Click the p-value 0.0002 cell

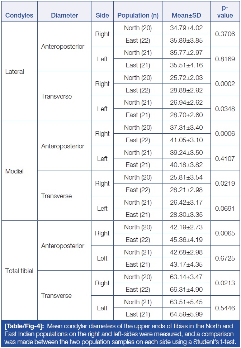[x=225, y=84]
